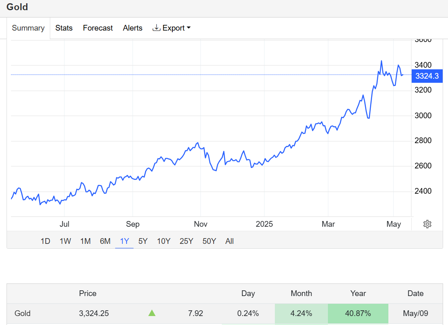This screenshot has width=448, height=325.
Task: Select the Summary tab
Action: [x=28, y=28]
